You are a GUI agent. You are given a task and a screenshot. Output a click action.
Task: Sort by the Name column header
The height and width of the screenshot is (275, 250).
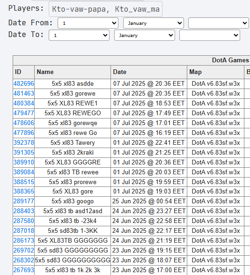click(x=73, y=72)
